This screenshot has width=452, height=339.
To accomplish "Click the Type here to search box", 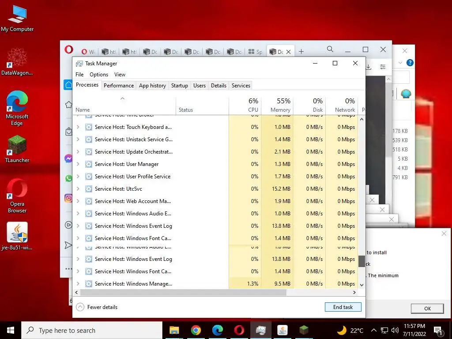I will (x=92, y=330).
